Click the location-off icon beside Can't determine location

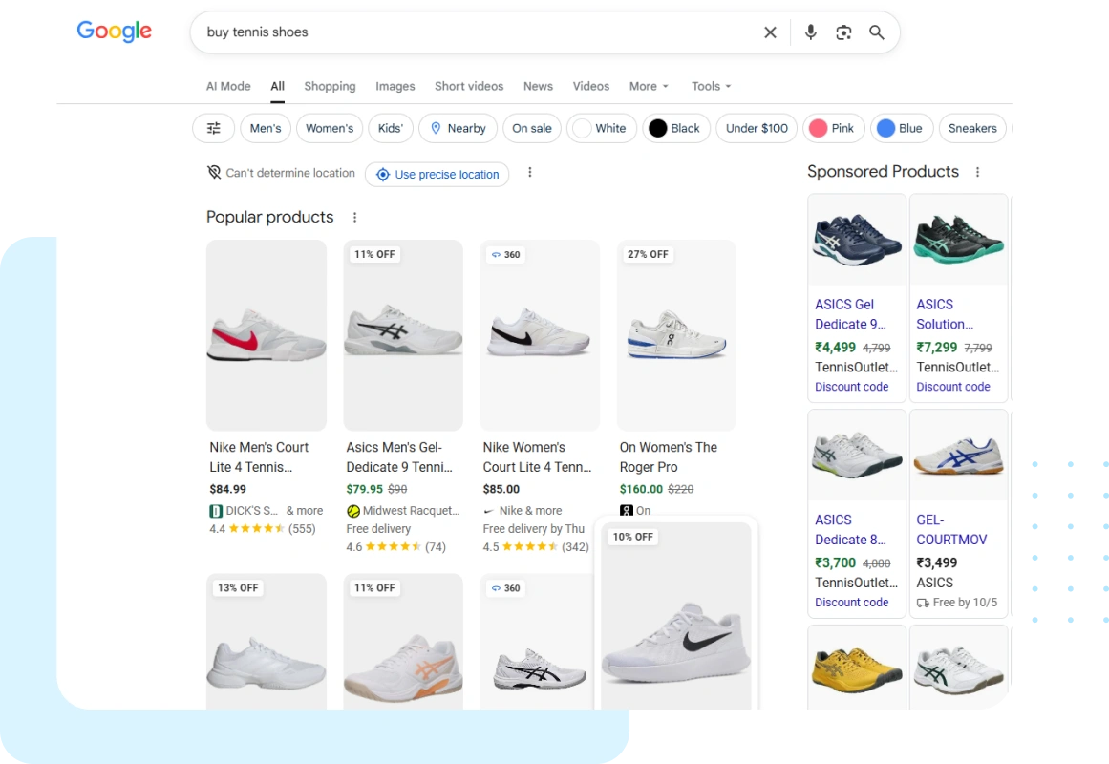click(214, 173)
